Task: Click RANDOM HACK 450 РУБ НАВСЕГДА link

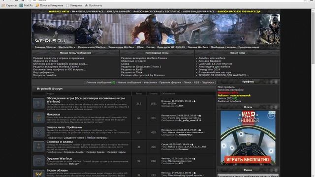Action: 239,11
